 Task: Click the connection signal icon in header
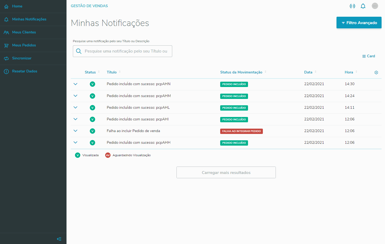[x=352, y=6]
